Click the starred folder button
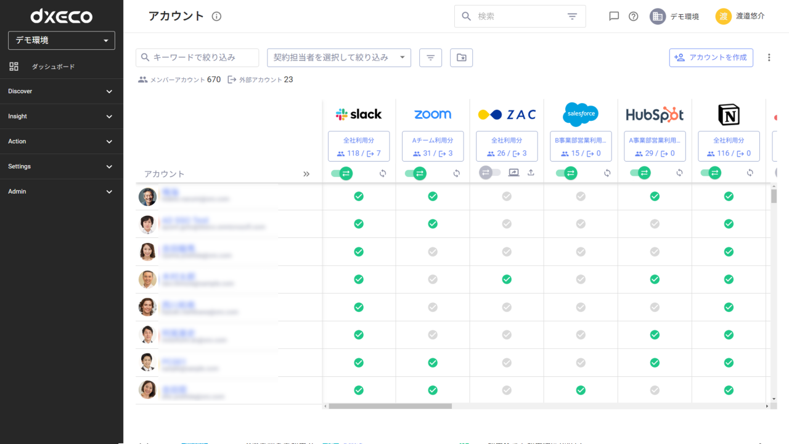Screen dimensions: 789x444 point(461,57)
